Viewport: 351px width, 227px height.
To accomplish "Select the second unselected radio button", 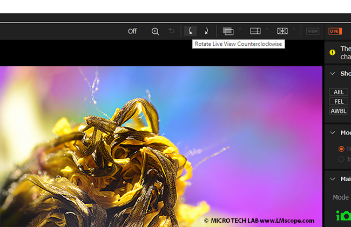I will 341,159.
